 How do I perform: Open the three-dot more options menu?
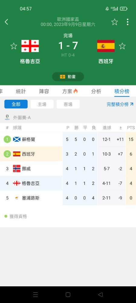point(128,22)
